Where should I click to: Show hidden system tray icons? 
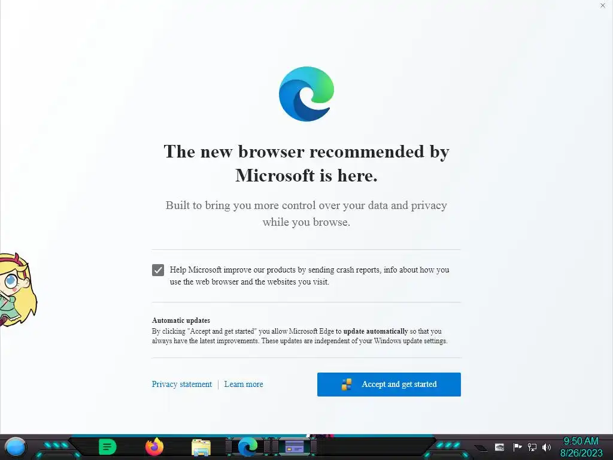(481, 447)
